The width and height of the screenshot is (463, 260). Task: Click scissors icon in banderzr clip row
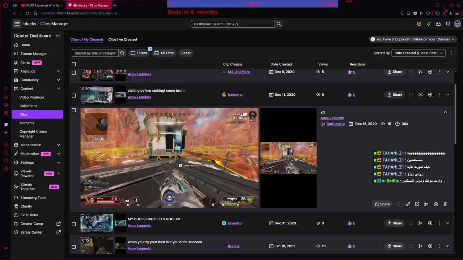point(420,95)
